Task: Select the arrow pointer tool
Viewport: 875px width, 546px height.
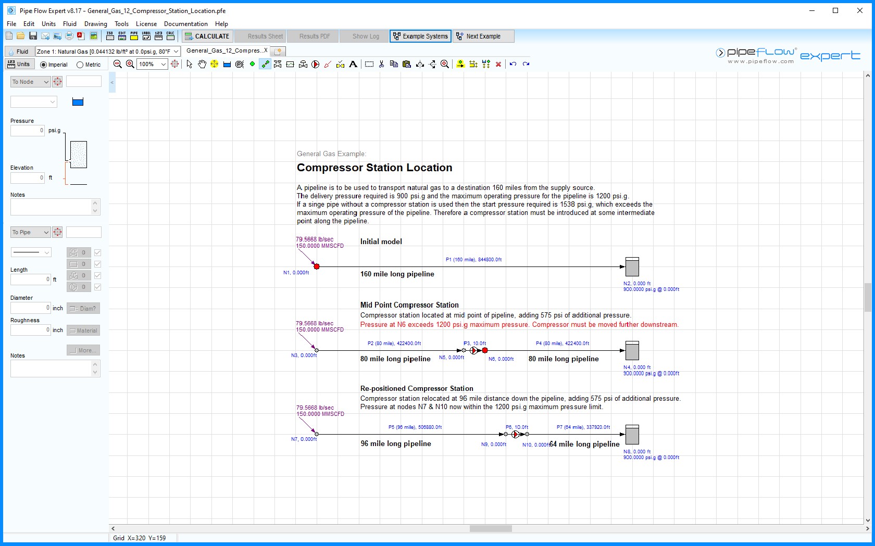Action: (x=189, y=64)
